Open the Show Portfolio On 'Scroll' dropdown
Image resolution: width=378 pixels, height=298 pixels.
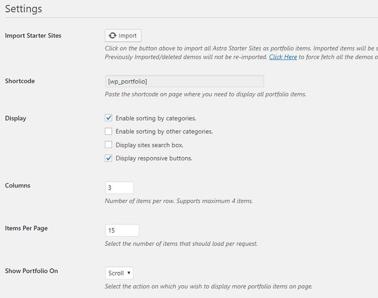pyautogui.click(x=119, y=273)
